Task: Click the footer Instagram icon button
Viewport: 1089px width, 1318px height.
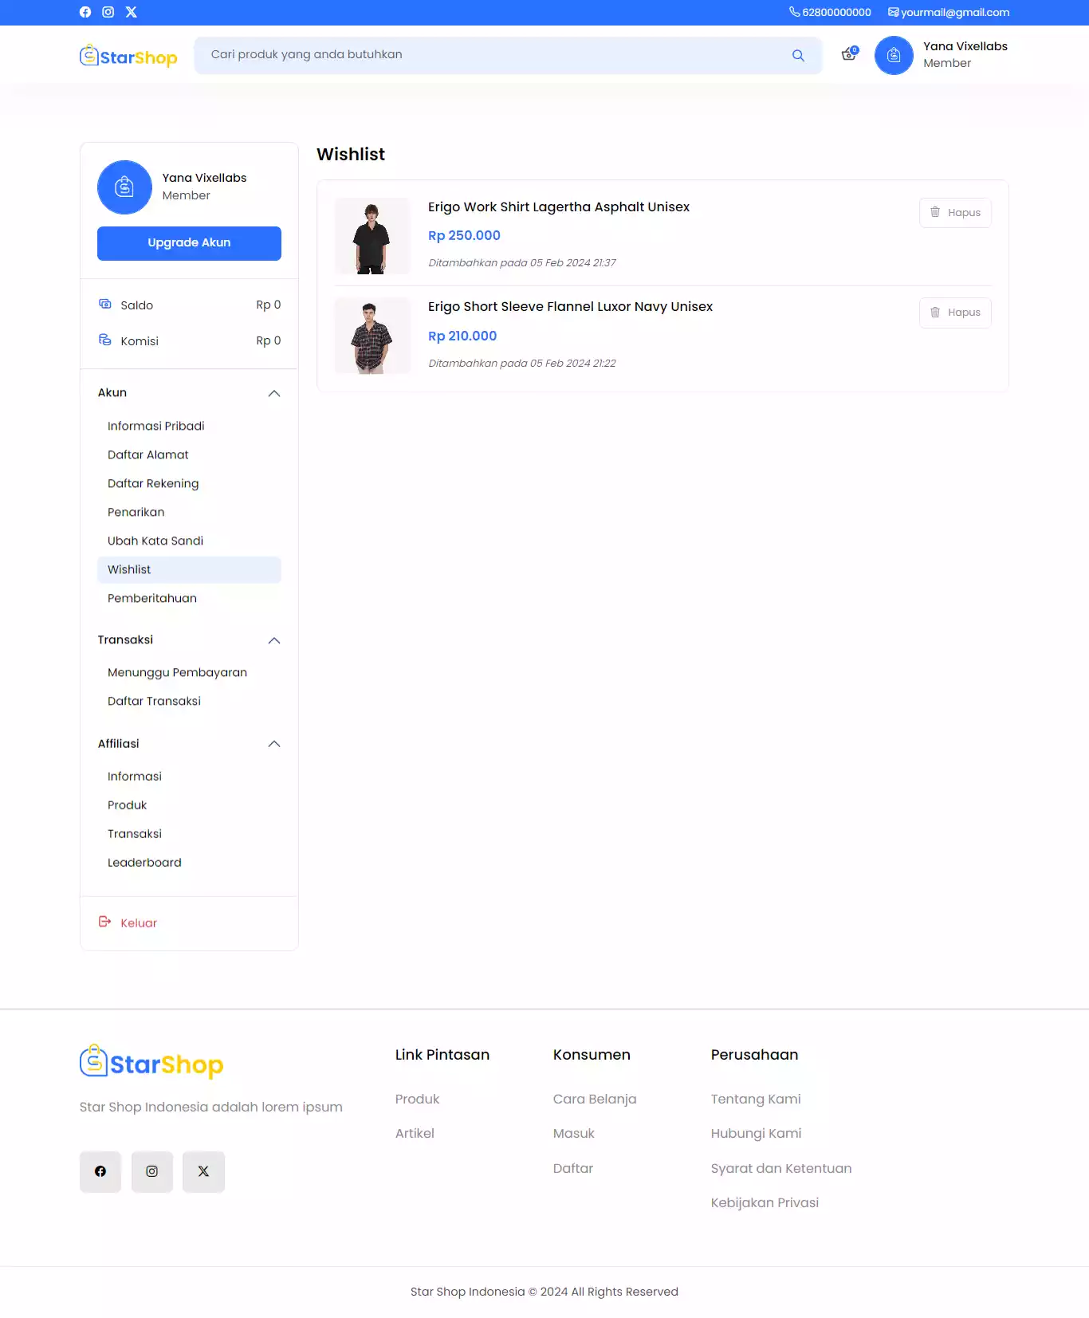Action: point(151,1171)
